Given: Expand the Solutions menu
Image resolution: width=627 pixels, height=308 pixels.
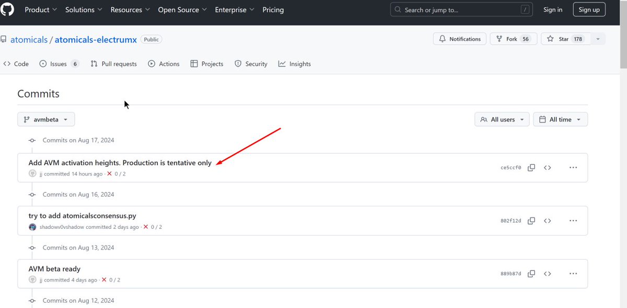Looking at the screenshot, I should pyautogui.click(x=84, y=10).
